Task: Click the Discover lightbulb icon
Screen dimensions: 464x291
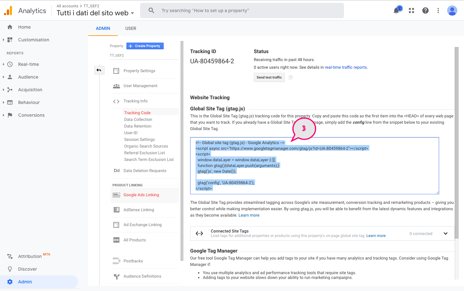Action: (10, 269)
